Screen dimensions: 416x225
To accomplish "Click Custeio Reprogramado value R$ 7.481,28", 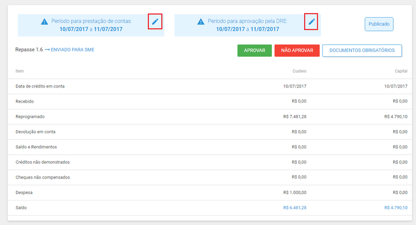I will [295, 117].
